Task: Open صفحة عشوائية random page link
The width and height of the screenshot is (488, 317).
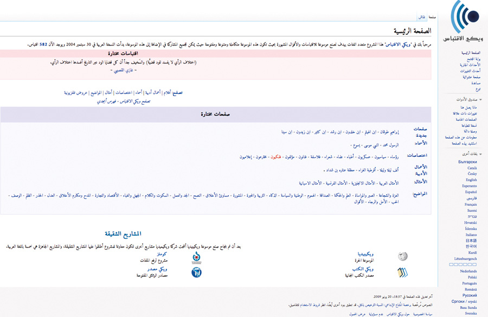Action: coord(472,77)
